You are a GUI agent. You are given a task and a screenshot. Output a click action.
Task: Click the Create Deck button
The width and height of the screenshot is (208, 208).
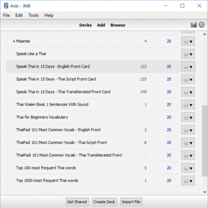pyautogui.click(x=104, y=202)
